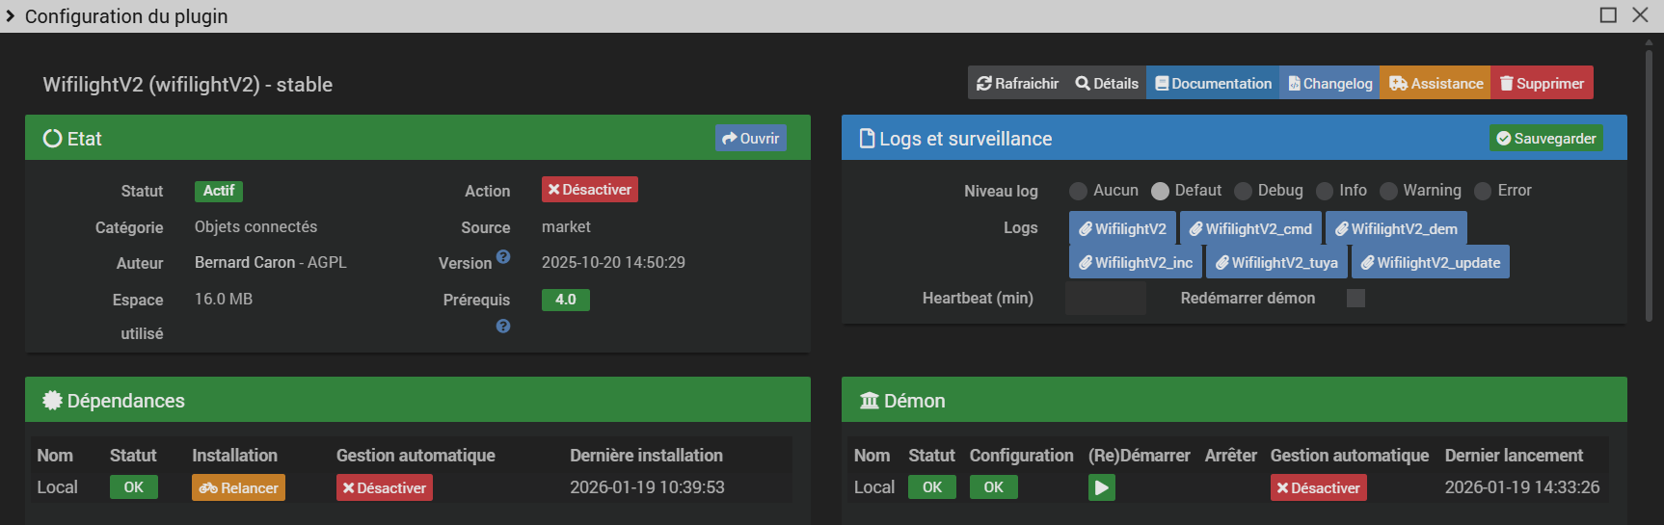Open the Assistance help button
This screenshot has height=525, width=1664.
(x=1436, y=84)
